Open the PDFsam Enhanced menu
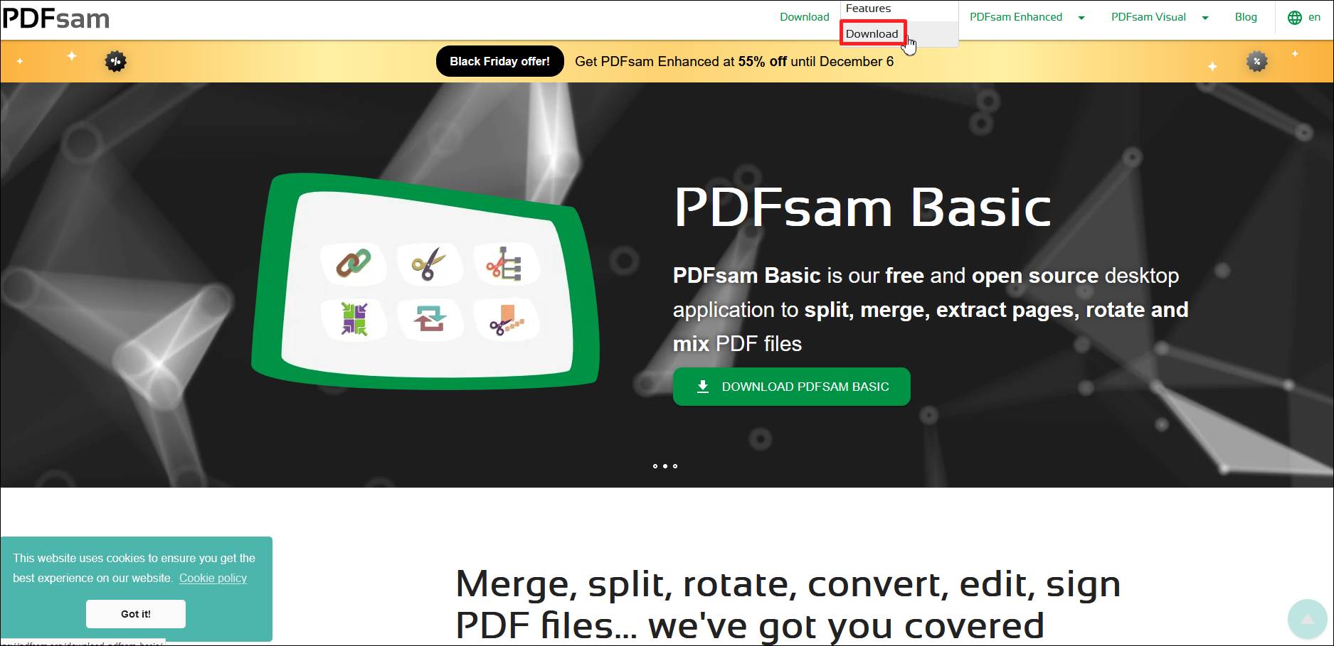 point(1016,17)
